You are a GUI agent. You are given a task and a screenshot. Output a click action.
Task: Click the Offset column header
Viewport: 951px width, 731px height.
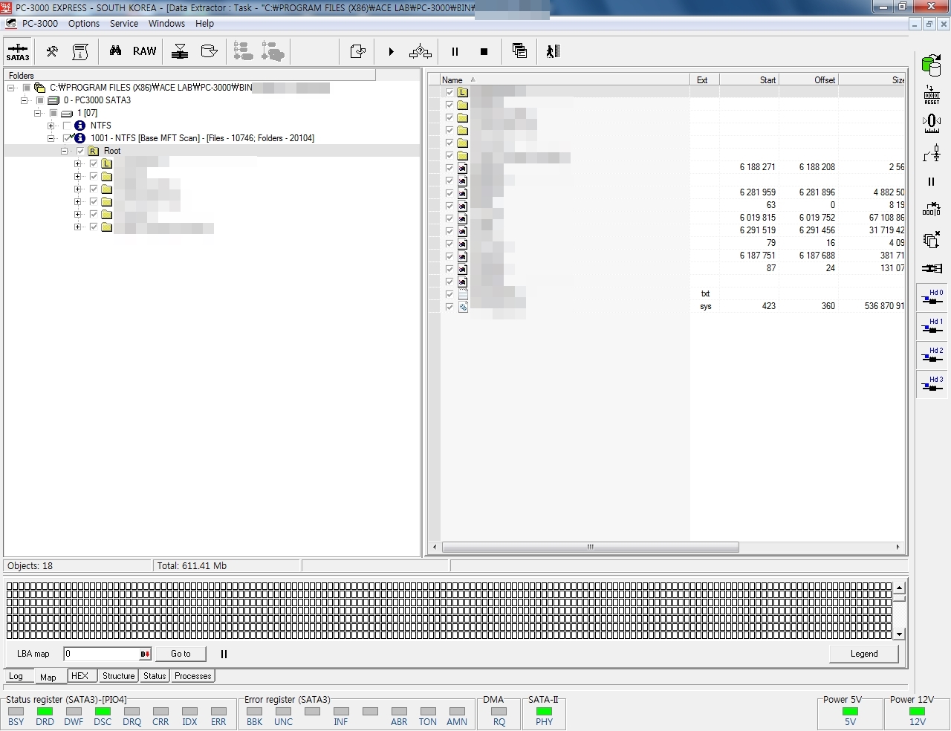coord(808,79)
